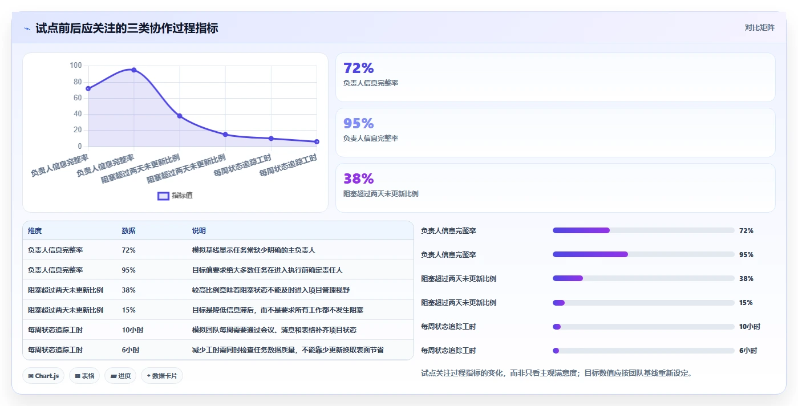
Task: Click the 维度 column header
Action: click(35, 231)
